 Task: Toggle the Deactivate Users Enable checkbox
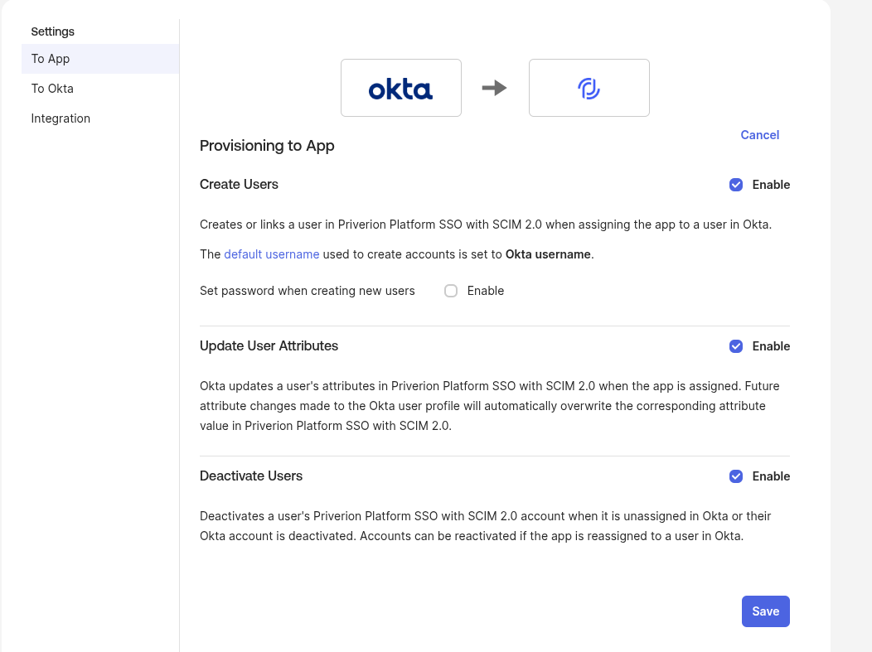[736, 476]
